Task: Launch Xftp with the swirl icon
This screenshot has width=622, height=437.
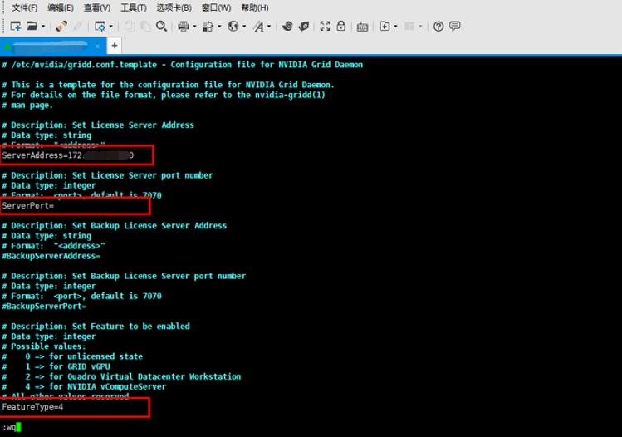Action: (287, 27)
